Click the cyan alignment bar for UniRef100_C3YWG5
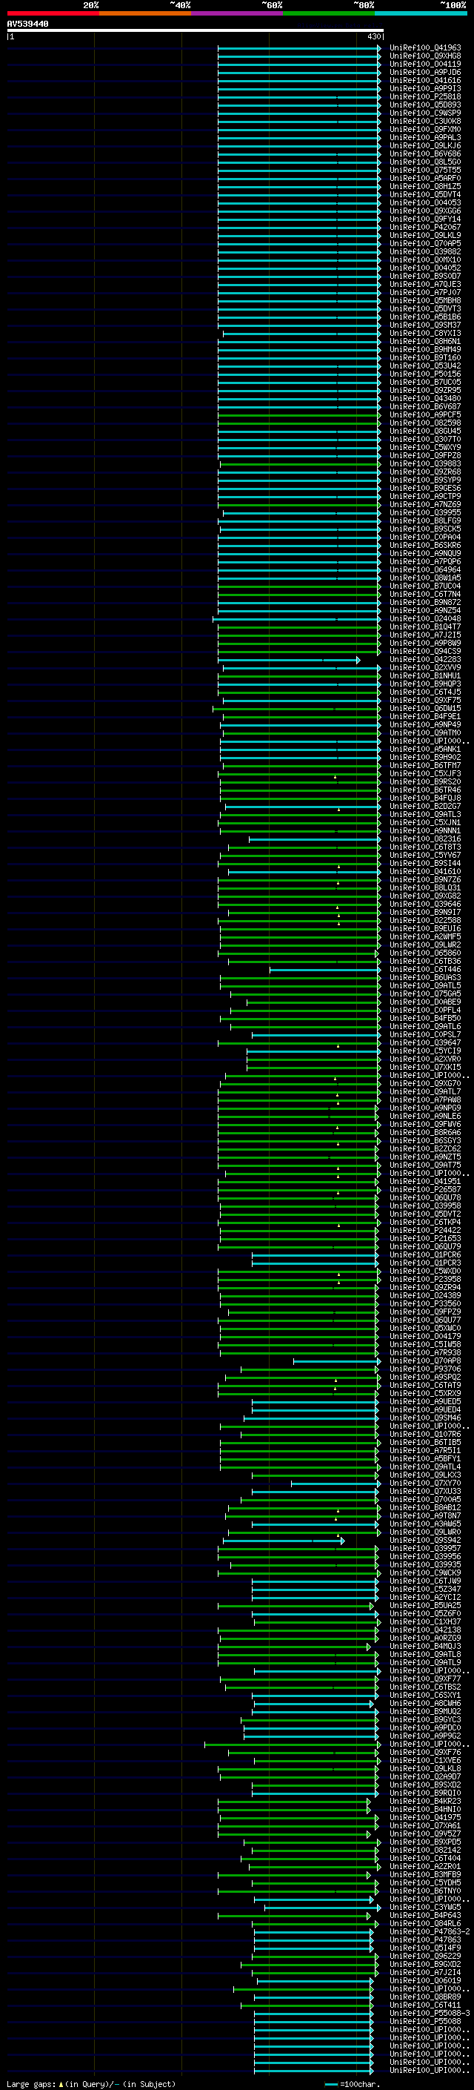 coord(321,1907)
